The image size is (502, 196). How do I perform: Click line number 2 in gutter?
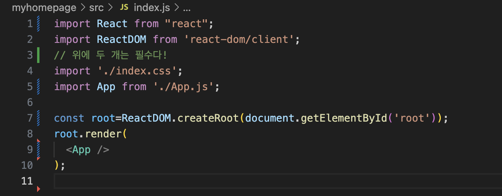click(x=30, y=39)
